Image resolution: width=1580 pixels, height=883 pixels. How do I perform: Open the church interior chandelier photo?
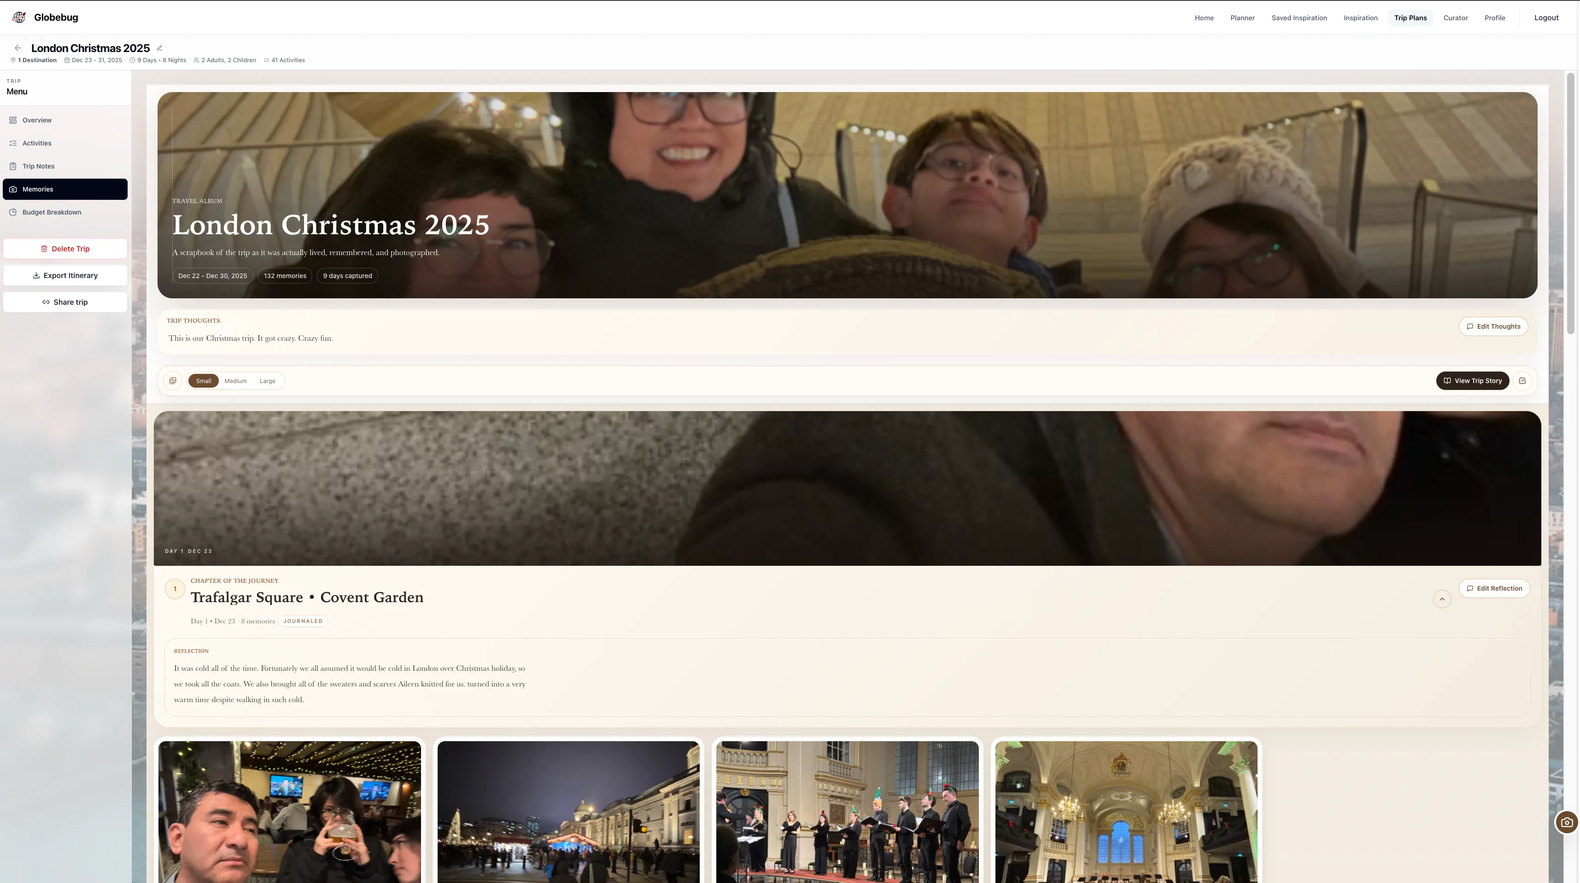(x=1126, y=812)
